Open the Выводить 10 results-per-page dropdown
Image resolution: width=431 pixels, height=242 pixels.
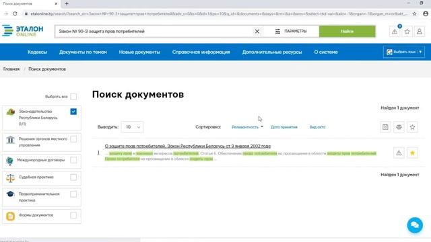[132, 127]
